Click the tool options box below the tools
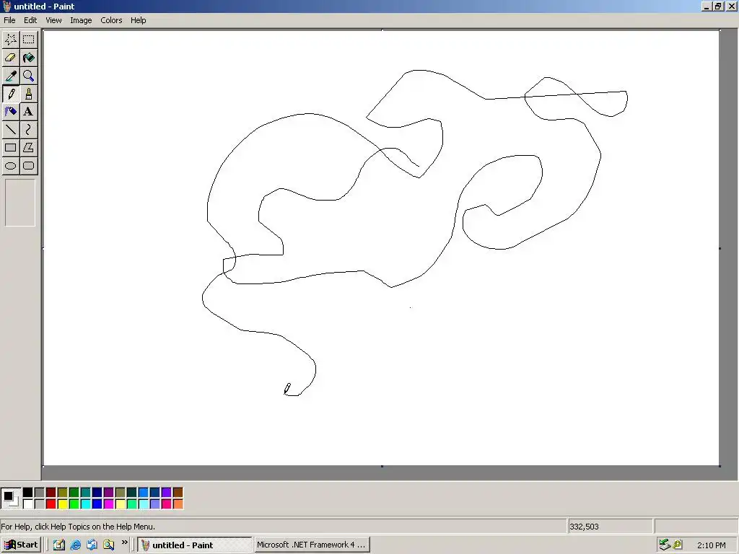This screenshot has width=739, height=554. (x=19, y=203)
